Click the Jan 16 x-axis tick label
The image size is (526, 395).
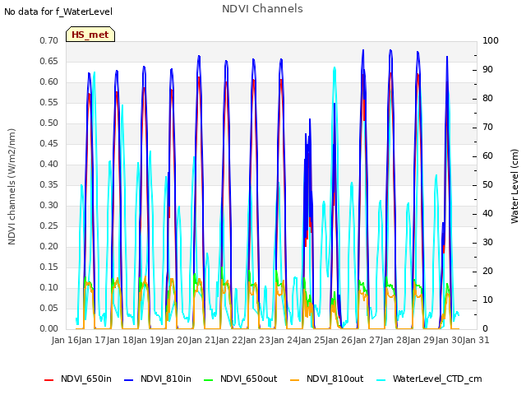click(65, 340)
